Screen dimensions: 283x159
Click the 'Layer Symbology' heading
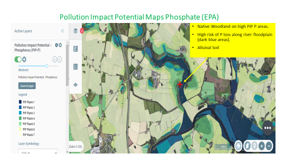[29, 144]
